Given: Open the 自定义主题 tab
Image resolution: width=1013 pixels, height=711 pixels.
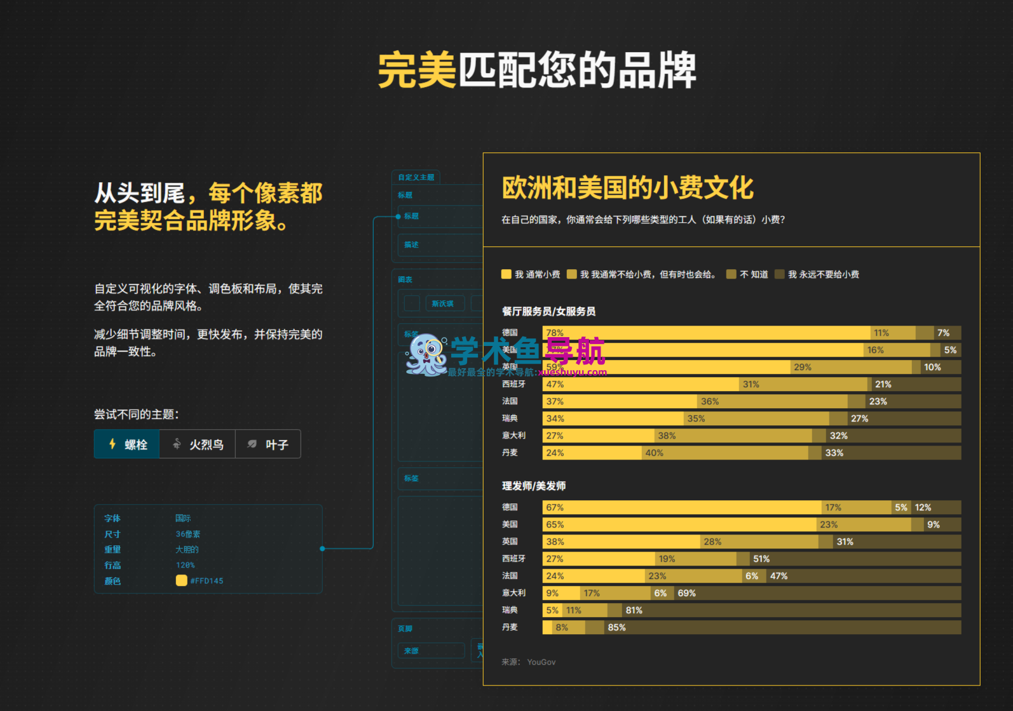Looking at the screenshot, I should pyautogui.click(x=416, y=177).
